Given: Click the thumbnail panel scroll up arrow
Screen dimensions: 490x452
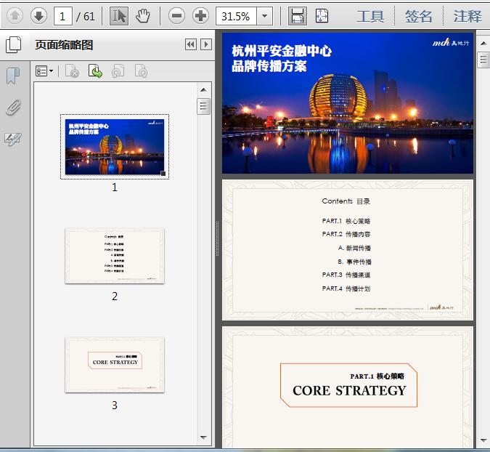Looking at the screenshot, I should 203,90.
